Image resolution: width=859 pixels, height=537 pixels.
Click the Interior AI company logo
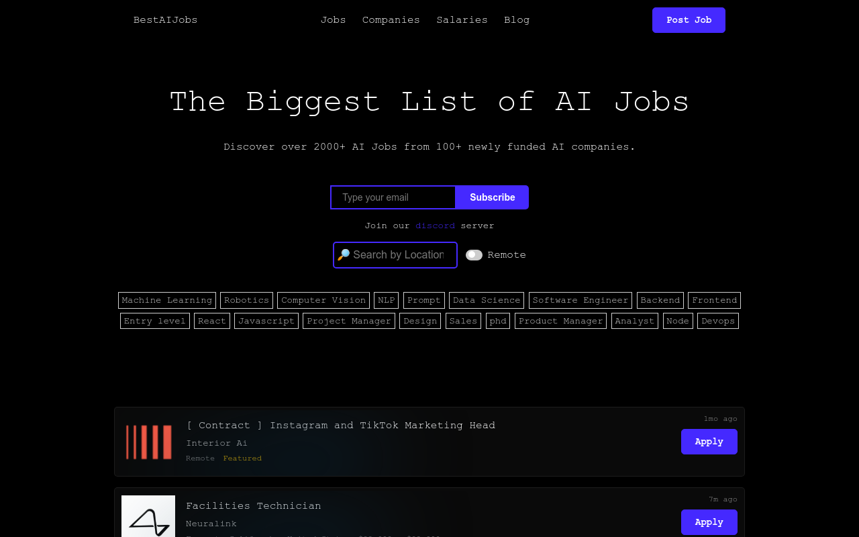point(148,442)
